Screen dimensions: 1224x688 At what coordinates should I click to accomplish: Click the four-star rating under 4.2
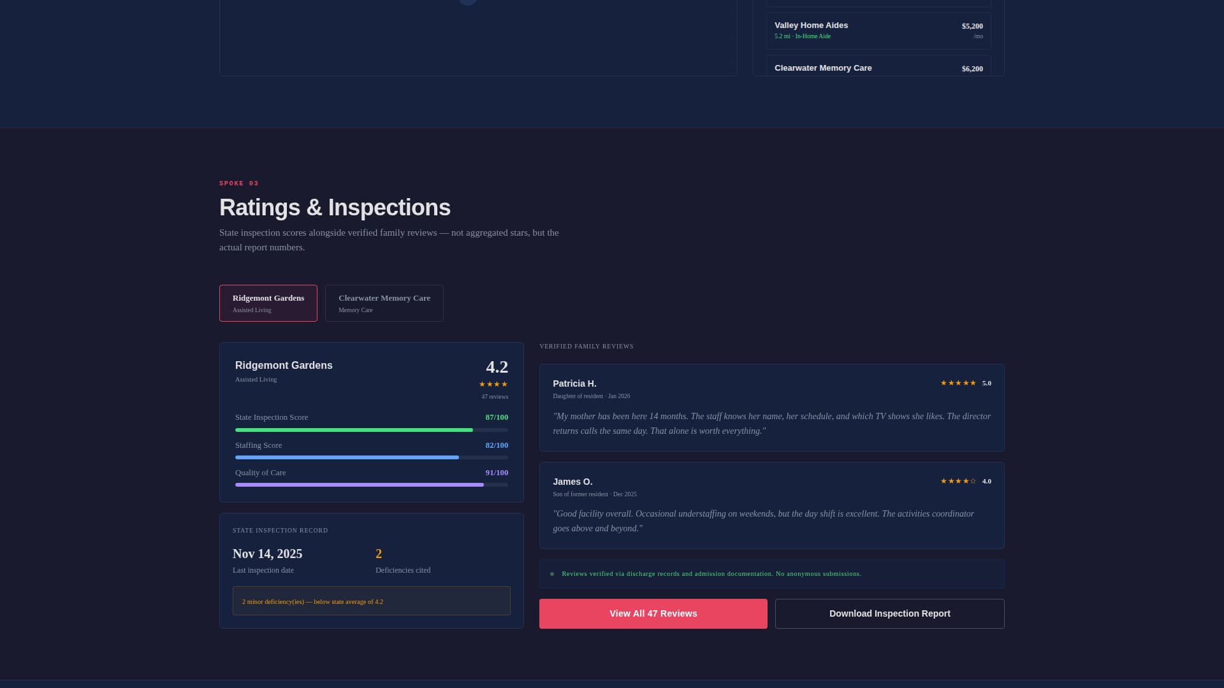point(493,384)
